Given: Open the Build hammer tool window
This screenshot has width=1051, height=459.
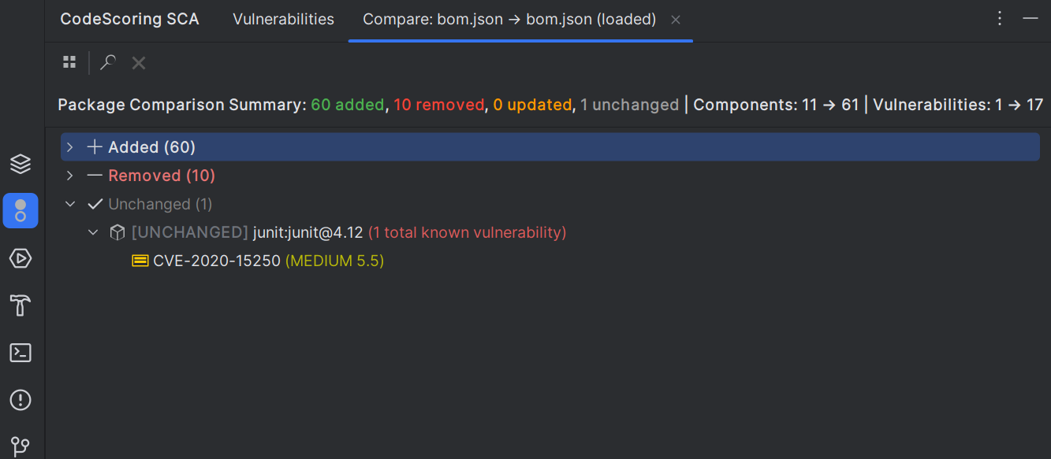Looking at the screenshot, I should pos(20,305).
